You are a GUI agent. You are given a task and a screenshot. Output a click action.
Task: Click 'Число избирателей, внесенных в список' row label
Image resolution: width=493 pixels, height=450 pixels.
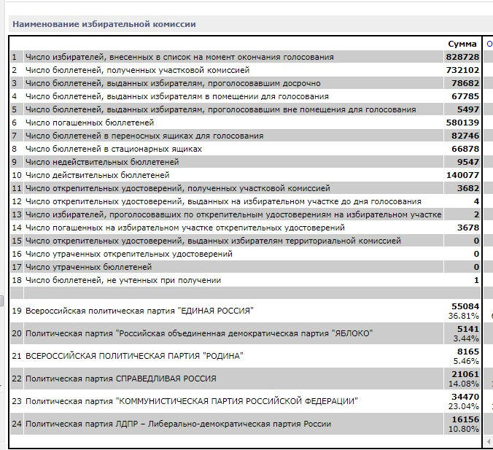tap(179, 57)
